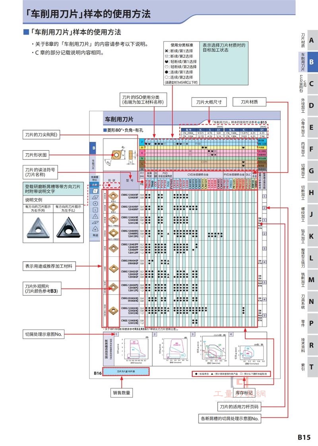Viewport: 318px width, 446px height.
Task: Open chip control graph number 2
Action: 171,349
